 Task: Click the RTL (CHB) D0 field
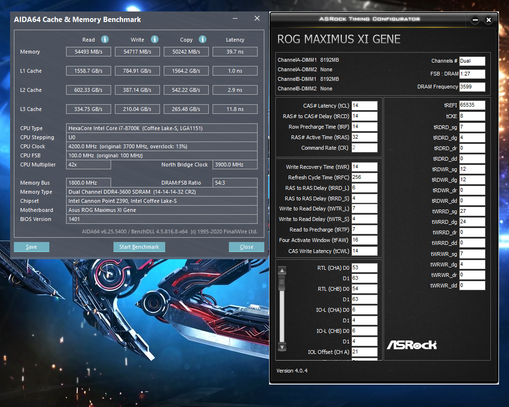click(x=364, y=288)
